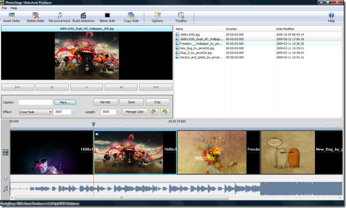Screen dimensions: 346x208
Task: Click the Build slideshow clapperboard icon
Action: point(83,15)
